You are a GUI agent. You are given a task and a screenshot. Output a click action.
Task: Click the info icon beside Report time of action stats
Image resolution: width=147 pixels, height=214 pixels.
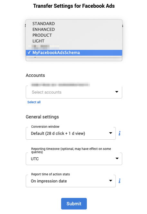tap(120, 181)
